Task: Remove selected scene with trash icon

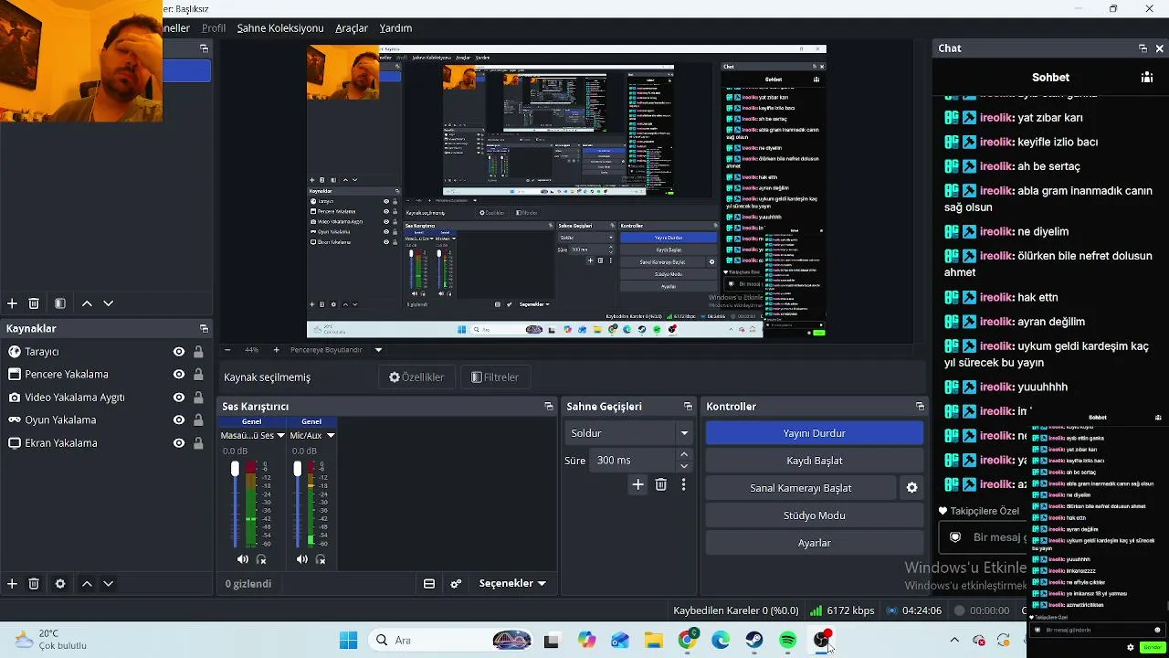Action: coord(34,303)
